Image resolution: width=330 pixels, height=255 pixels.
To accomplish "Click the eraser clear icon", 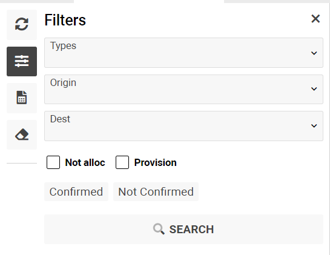I will [x=22, y=134].
